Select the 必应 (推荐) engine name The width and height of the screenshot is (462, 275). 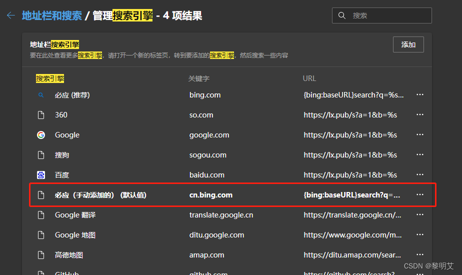[x=72, y=95]
